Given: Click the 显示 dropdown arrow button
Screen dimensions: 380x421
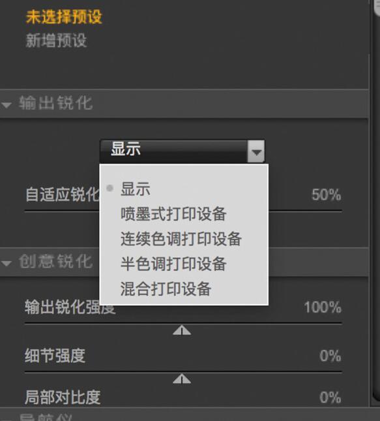Looking at the screenshot, I should pyautogui.click(x=256, y=151).
